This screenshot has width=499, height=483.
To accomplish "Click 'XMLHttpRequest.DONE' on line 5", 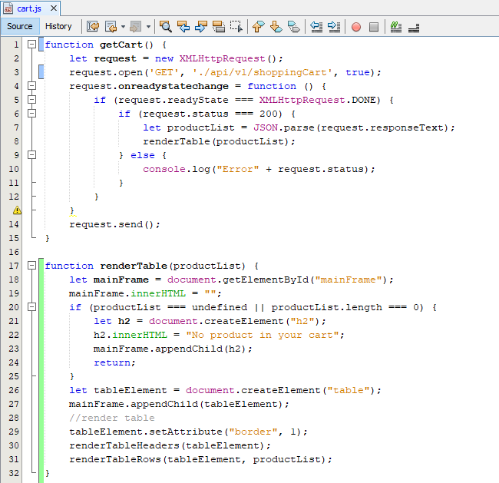I will tap(317, 100).
